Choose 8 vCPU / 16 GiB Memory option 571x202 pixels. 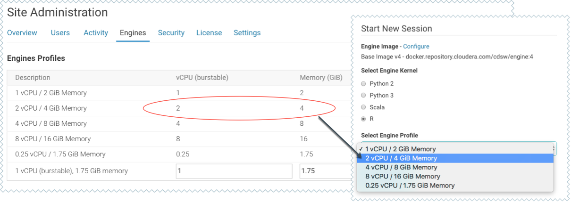coord(403,176)
